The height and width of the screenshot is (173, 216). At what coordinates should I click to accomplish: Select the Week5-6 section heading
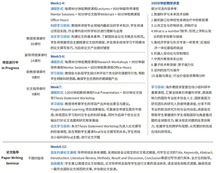(58, 56)
